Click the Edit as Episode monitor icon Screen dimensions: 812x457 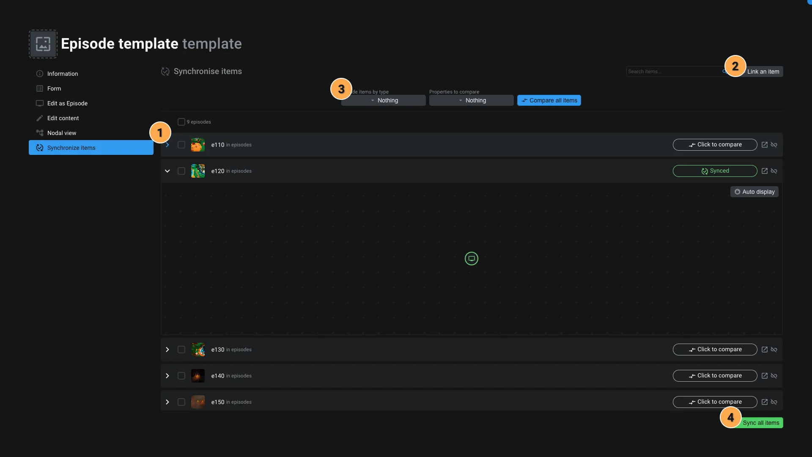tap(40, 103)
